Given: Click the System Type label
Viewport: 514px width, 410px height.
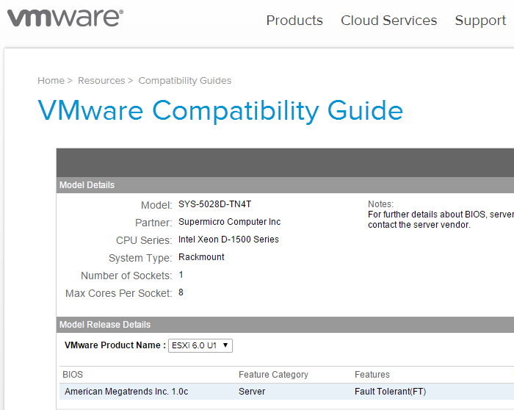Looking at the screenshot, I should click(x=140, y=259).
